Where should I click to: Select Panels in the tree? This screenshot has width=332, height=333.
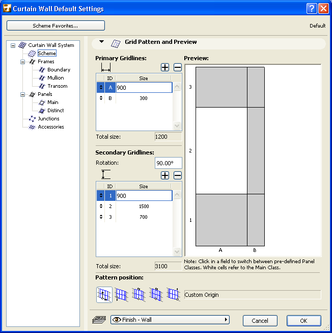point(45,94)
